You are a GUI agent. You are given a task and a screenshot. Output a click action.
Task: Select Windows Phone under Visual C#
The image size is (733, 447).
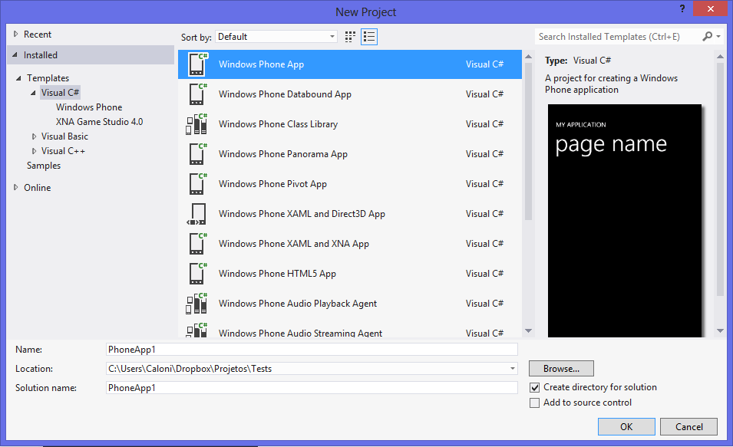[89, 107]
